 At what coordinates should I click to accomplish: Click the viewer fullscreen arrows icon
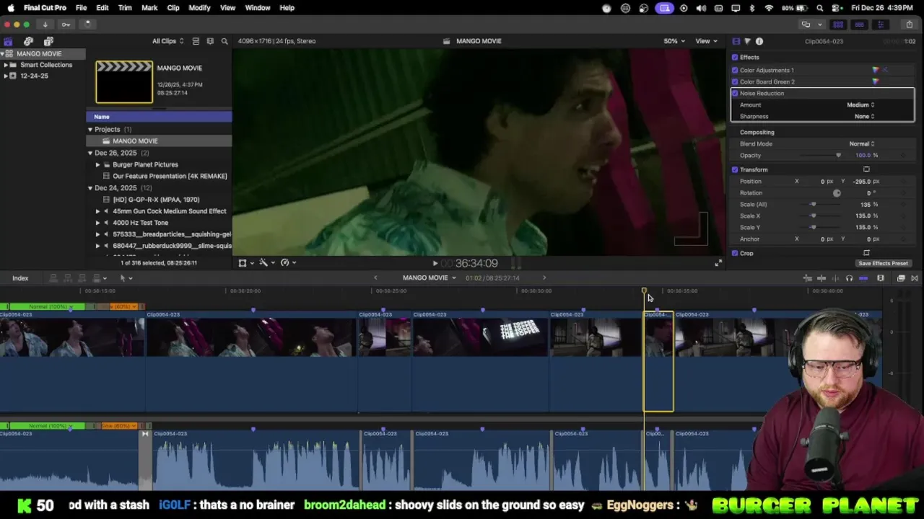(718, 263)
